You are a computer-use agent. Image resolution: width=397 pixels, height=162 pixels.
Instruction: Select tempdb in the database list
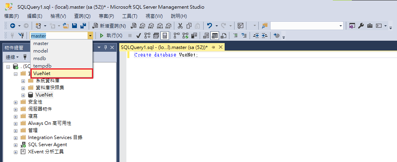(x=61, y=66)
